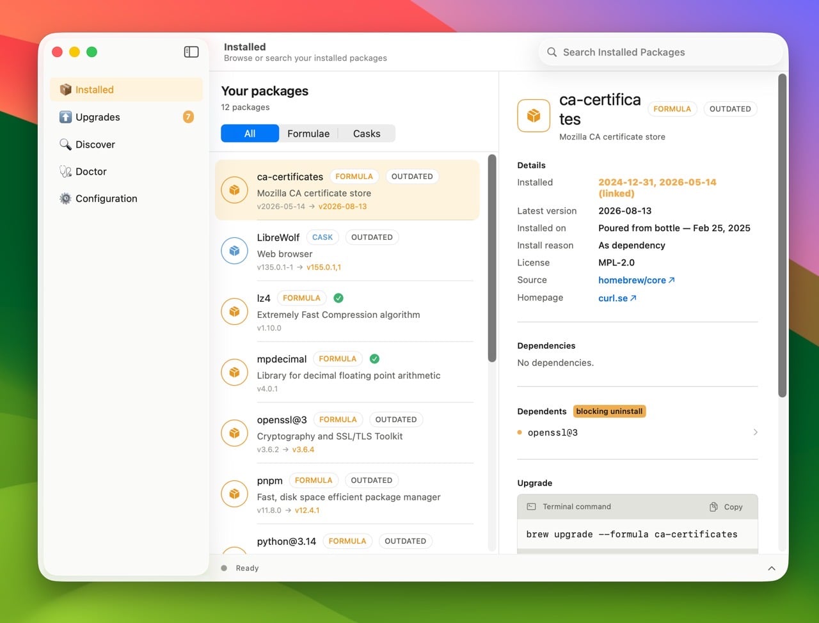Click the lz4 up-to-date checkmark icon
Screen dimensions: 819x623
(x=338, y=298)
